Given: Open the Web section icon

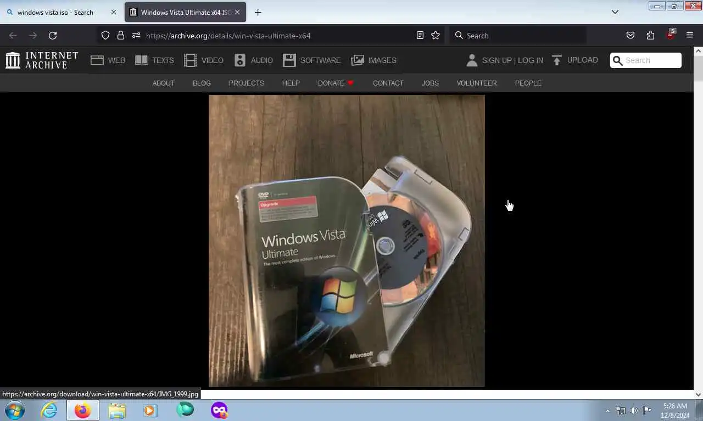Looking at the screenshot, I should (x=97, y=60).
